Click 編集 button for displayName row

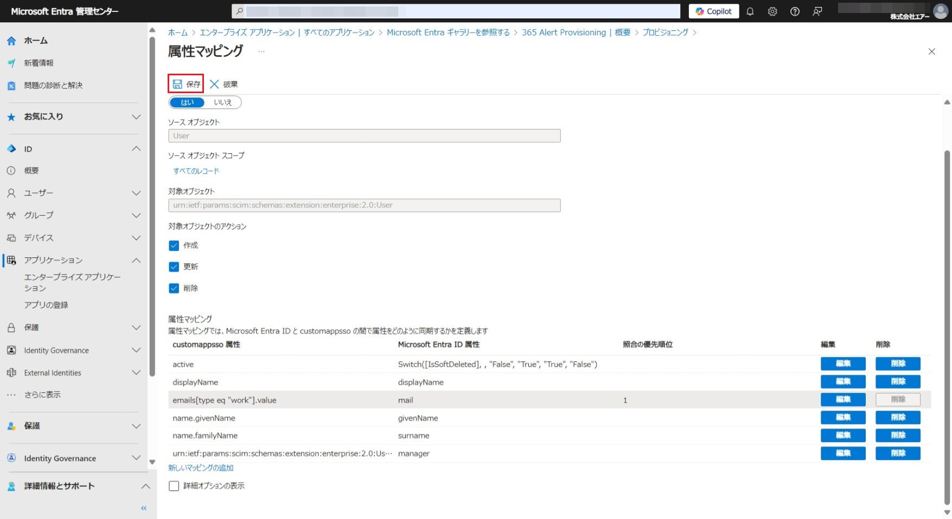pos(842,382)
